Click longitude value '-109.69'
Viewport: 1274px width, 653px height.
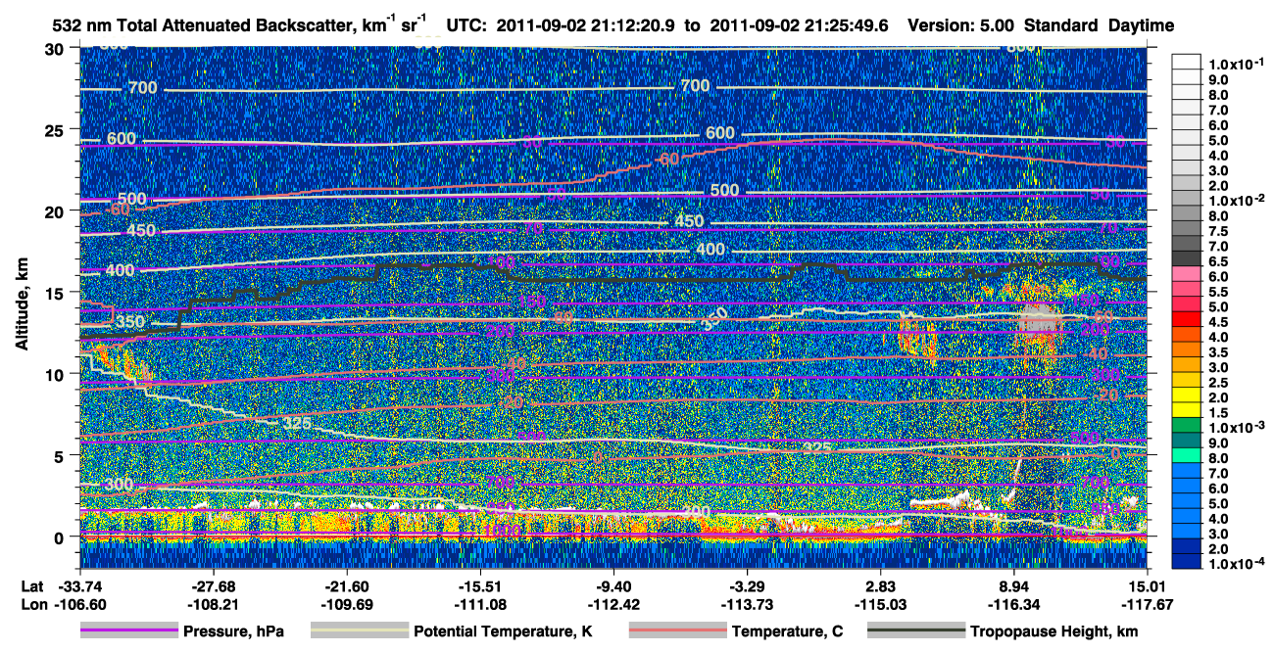click(346, 604)
